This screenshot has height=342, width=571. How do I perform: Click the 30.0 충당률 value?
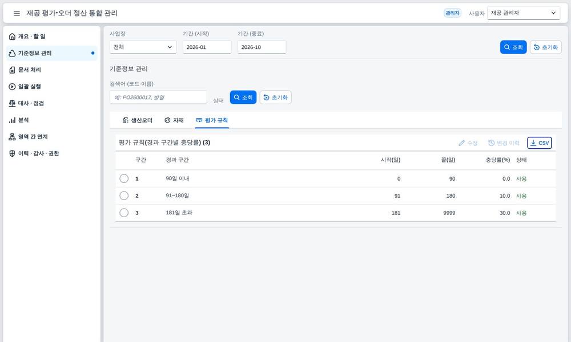[505, 213]
